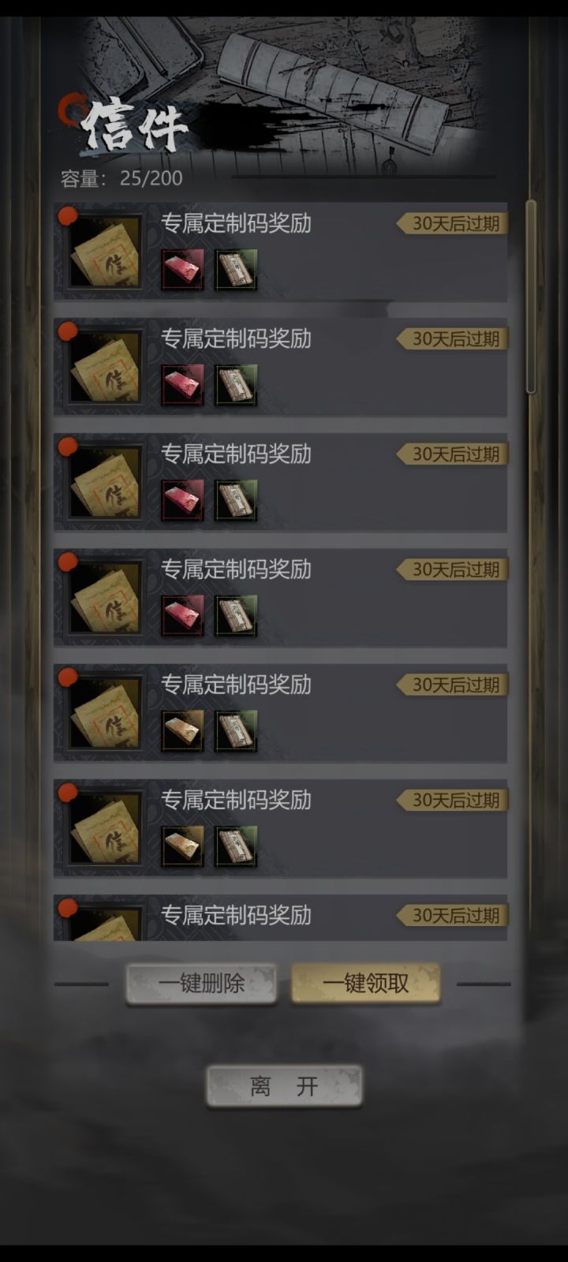This screenshot has width=568, height=1262.
Task: Tap the book reward in fourth mail
Action: point(236,615)
